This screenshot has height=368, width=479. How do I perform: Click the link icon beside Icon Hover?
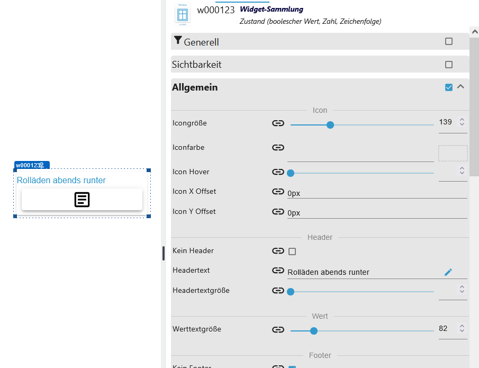(x=278, y=172)
